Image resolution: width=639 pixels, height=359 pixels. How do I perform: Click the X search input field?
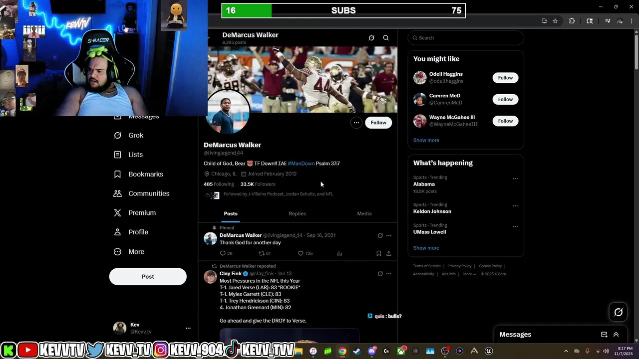(466, 38)
